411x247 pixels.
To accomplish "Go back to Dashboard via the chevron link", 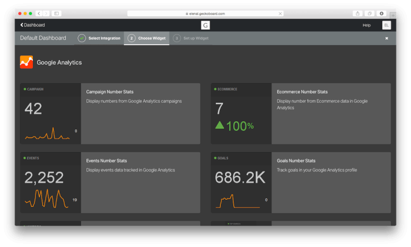I will point(32,25).
